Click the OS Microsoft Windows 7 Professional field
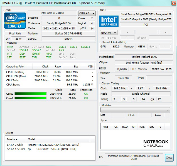Viewport: 177px width, 166px height. (x=134, y=158)
